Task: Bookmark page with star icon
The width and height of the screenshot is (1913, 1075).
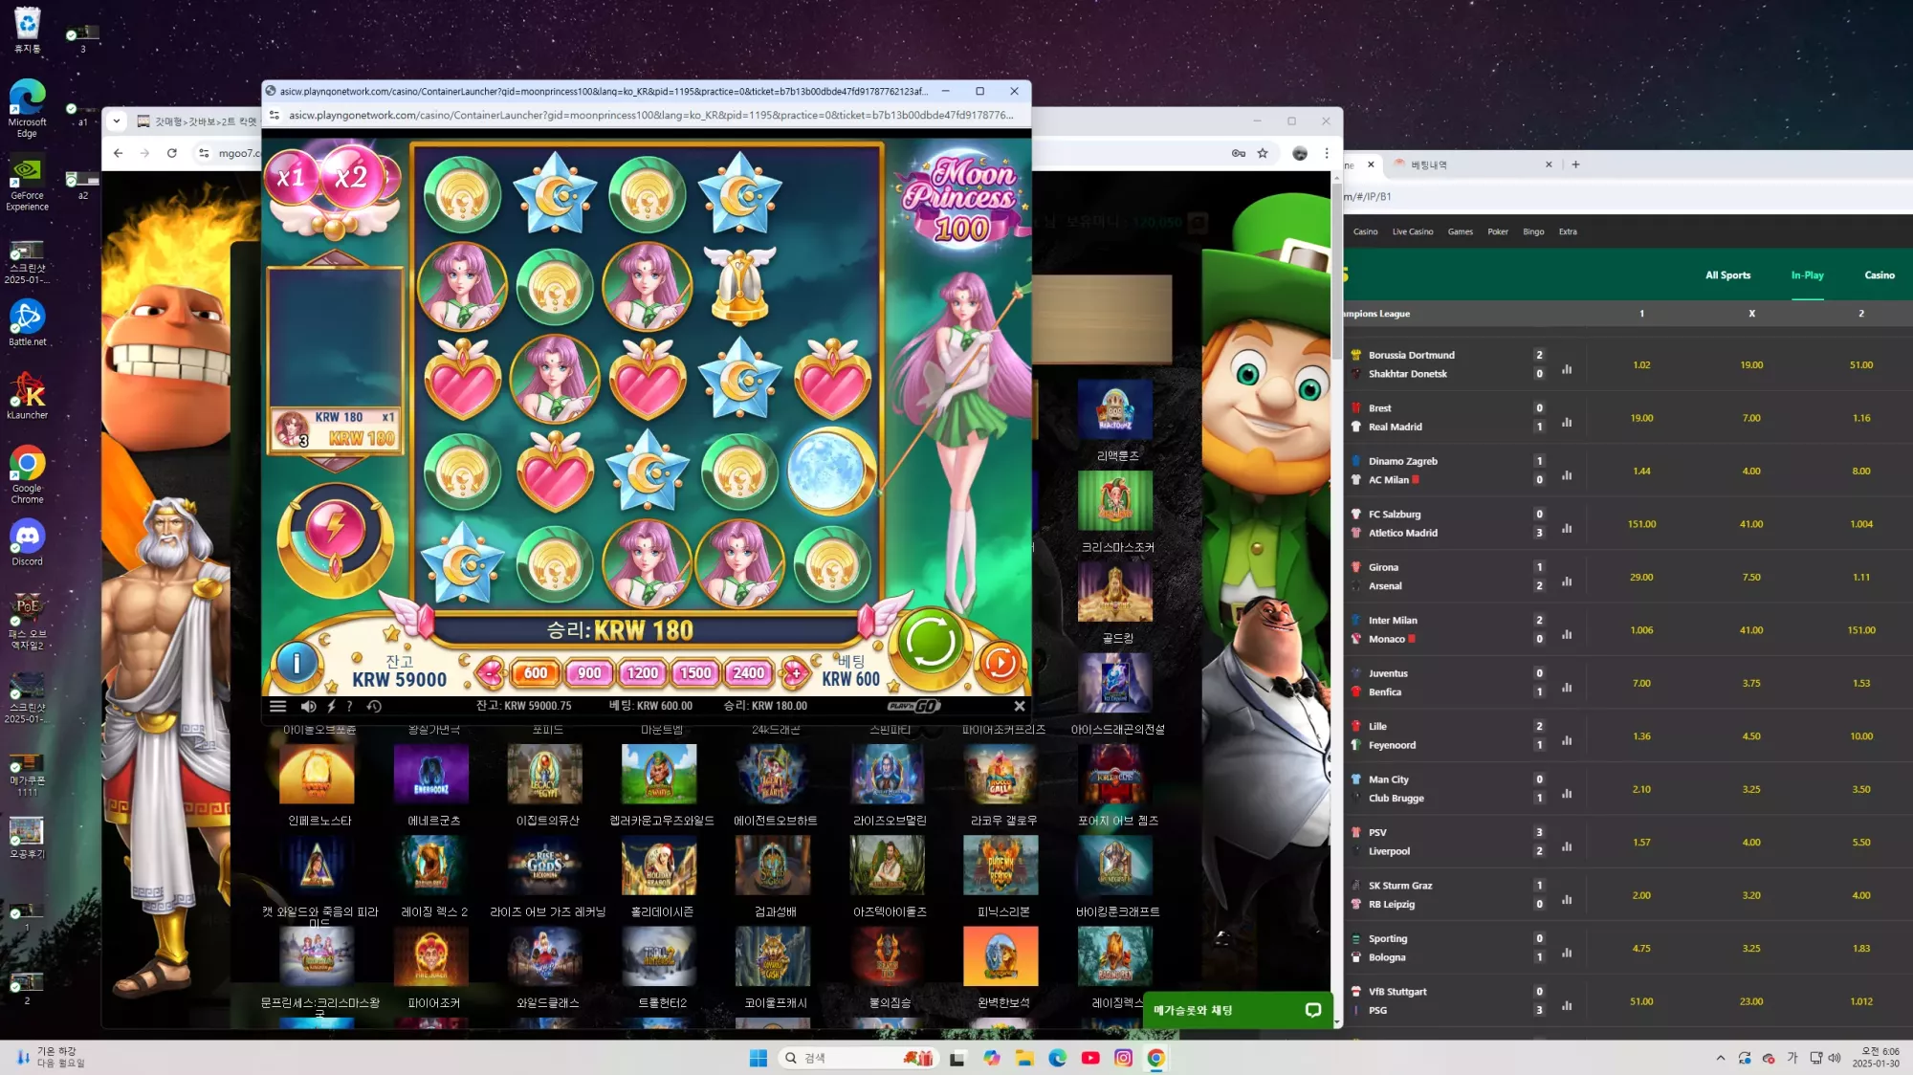Action: (1263, 153)
